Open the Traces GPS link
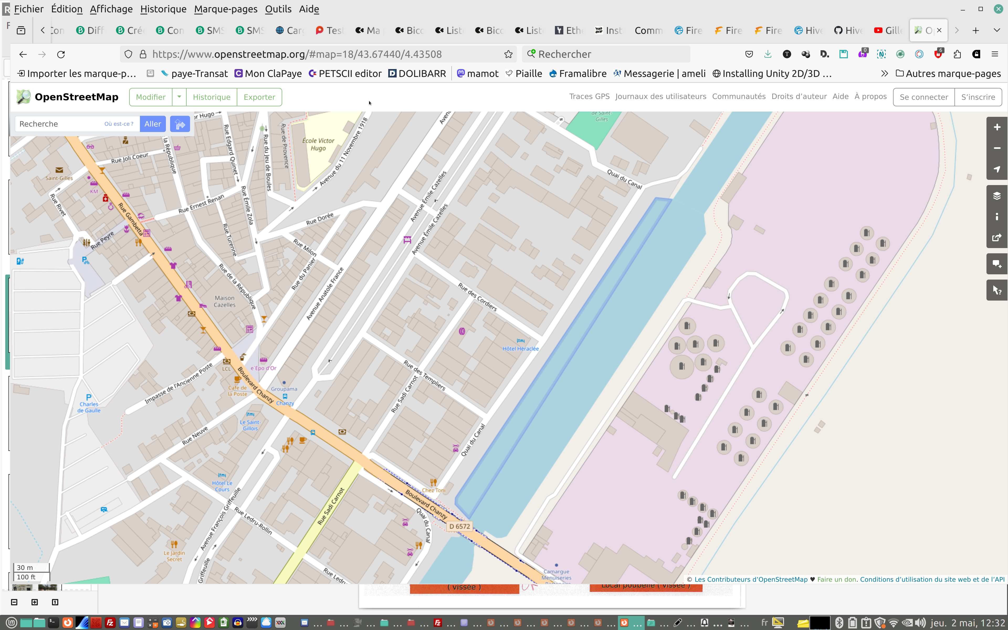 pyautogui.click(x=589, y=97)
